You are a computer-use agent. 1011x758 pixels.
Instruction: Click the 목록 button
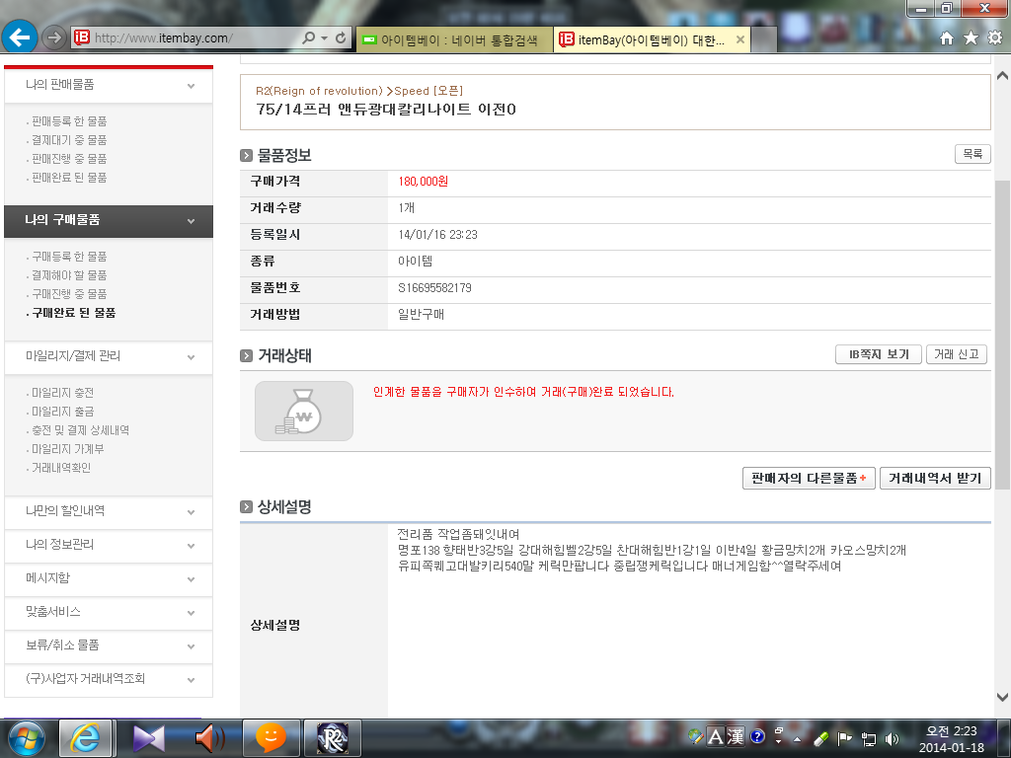[x=972, y=155]
